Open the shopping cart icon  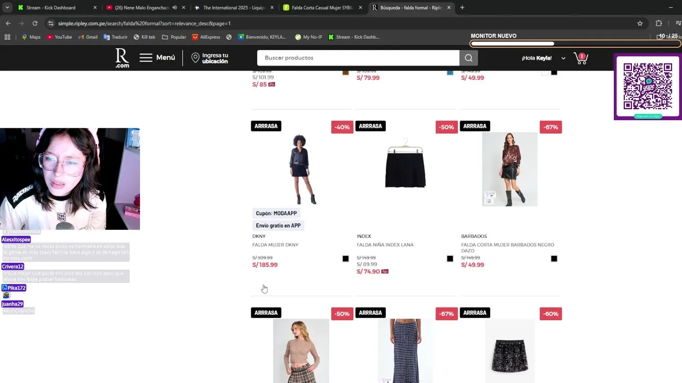coord(581,58)
